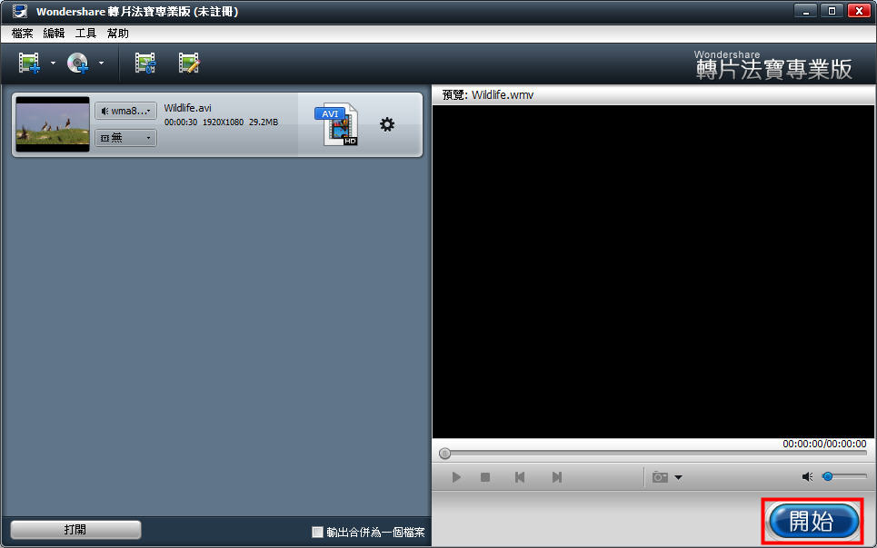
Task: Mute the preview with the speaker icon
Action: tap(807, 476)
